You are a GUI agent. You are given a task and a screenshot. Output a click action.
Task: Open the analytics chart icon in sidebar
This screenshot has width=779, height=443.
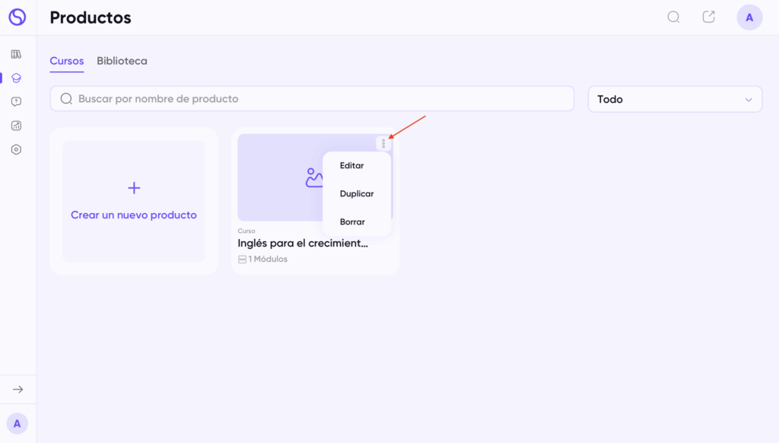(x=16, y=126)
